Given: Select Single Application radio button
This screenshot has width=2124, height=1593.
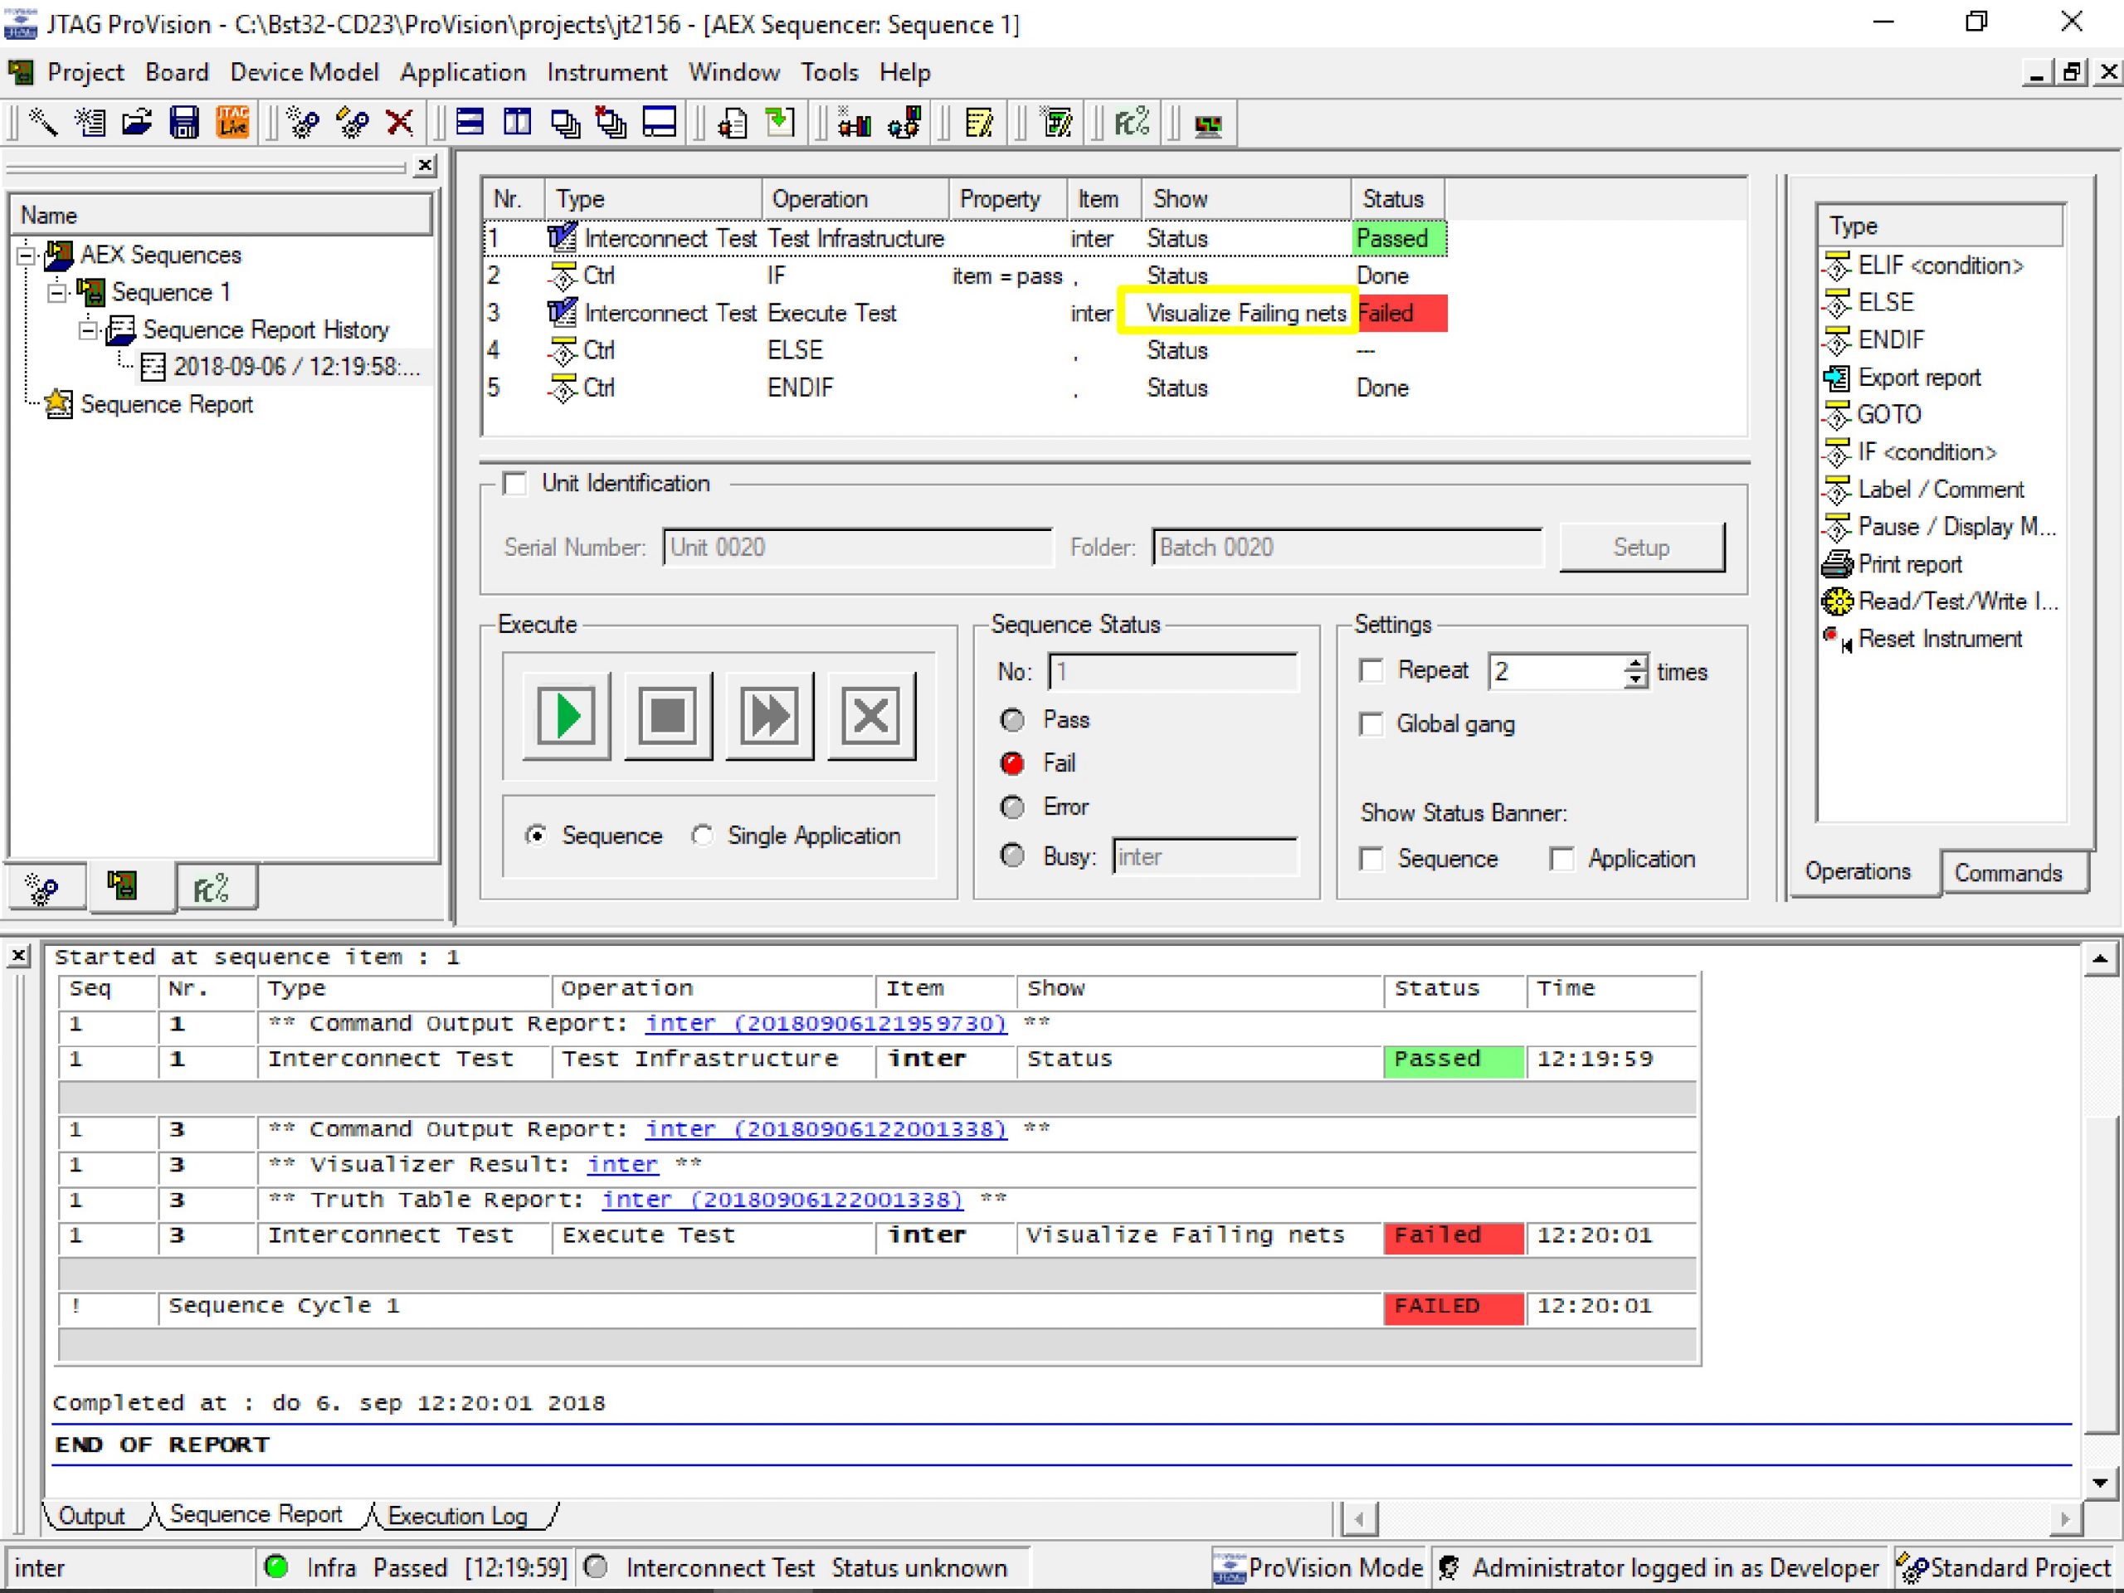Looking at the screenshot, I should pos(702,835).
